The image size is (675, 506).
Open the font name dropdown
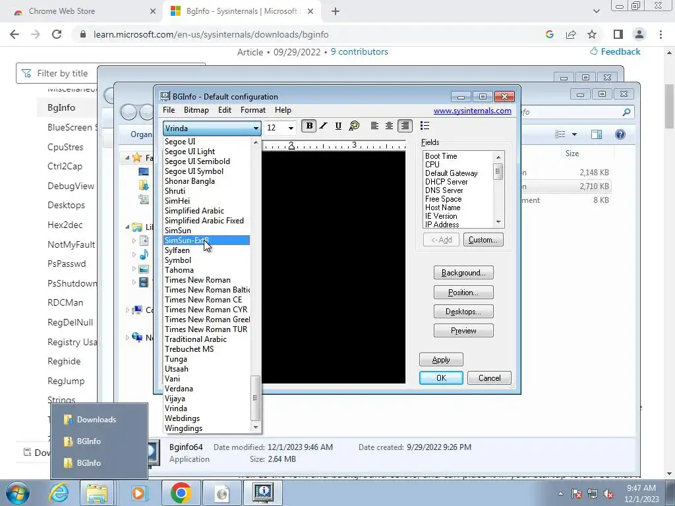click(256, 128)
